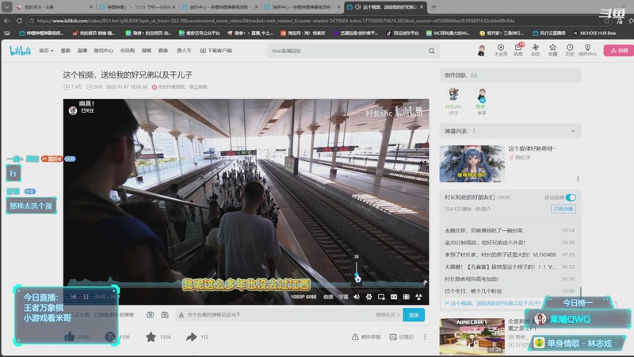This screenshot has width=634, height=357.
Task: Open danmaku settings icon below player
Action: coord(165,315)
